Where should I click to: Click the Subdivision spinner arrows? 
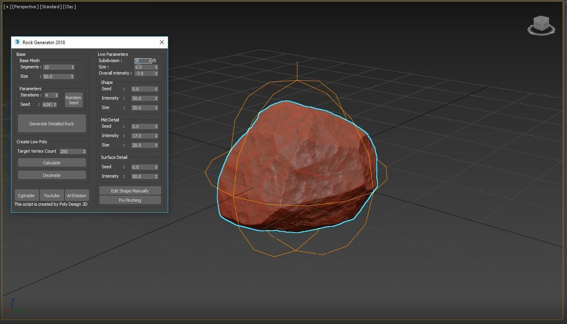click(x=150, y=61)
